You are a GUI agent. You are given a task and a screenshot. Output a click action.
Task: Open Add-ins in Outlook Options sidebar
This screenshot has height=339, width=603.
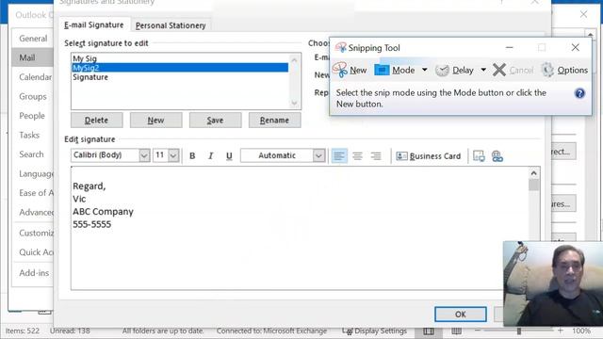coord(34,273)
